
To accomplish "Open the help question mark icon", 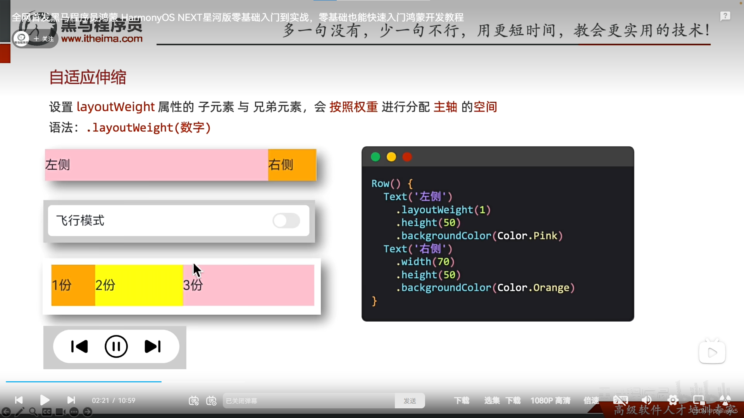I will pos(725,16).
